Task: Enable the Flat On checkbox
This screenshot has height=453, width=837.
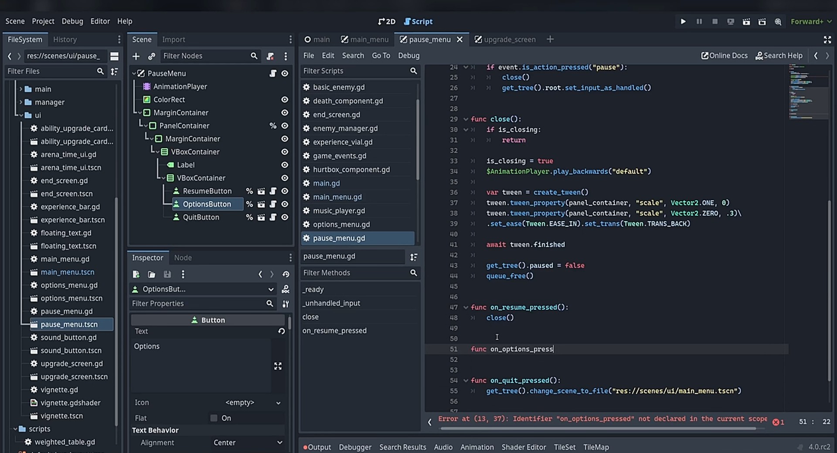Action: point(214,418)
